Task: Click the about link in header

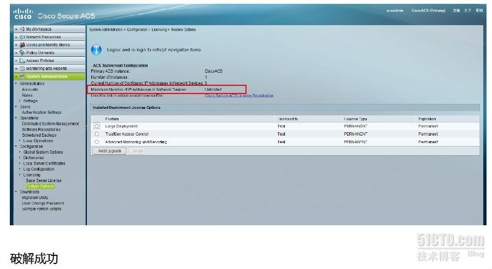Action: point(467,11)
